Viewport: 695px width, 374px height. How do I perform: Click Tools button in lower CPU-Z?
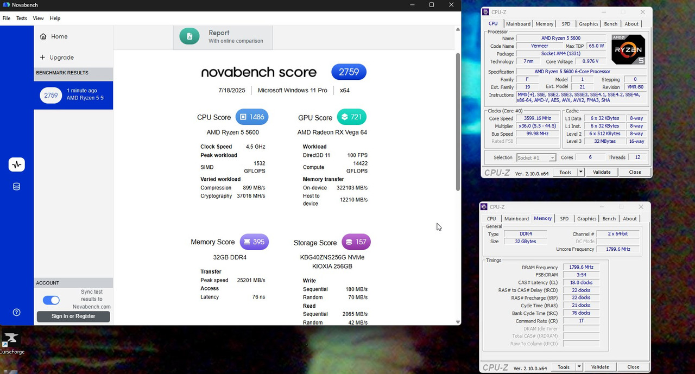[564, 367]
